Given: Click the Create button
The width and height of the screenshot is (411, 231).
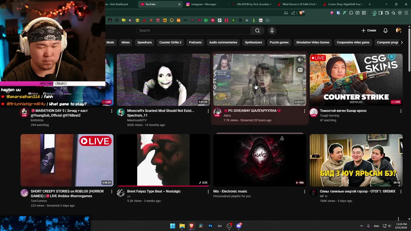Looking at the screenshot, I should (x=369, y=30).
